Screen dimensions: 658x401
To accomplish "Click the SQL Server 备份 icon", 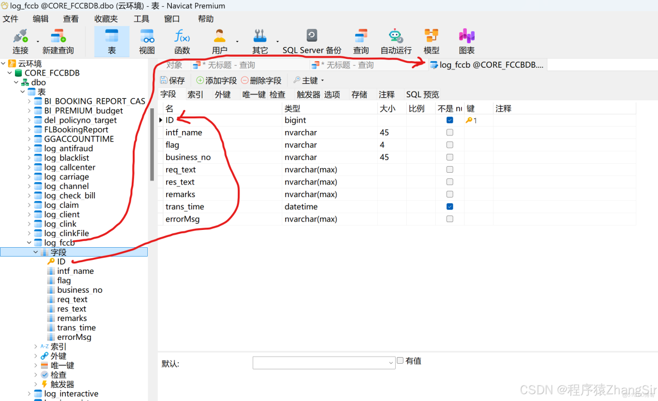I will coord(311,41).
